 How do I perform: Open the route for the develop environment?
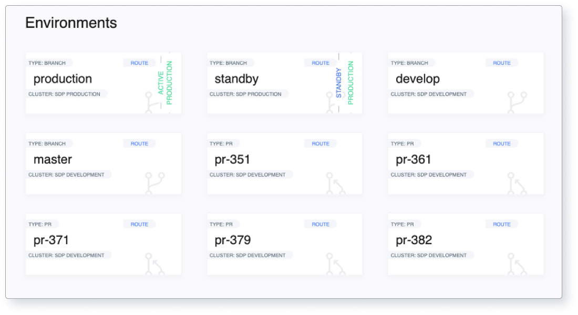(502, 62)
